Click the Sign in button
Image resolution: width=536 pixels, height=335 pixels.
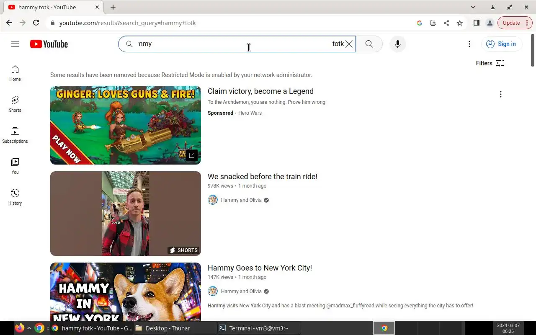501,44
